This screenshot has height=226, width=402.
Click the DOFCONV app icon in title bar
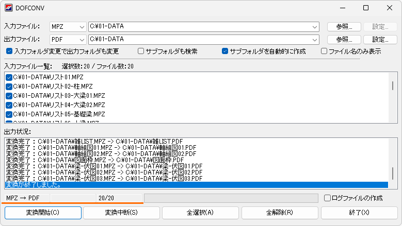[x=8, y=8]
